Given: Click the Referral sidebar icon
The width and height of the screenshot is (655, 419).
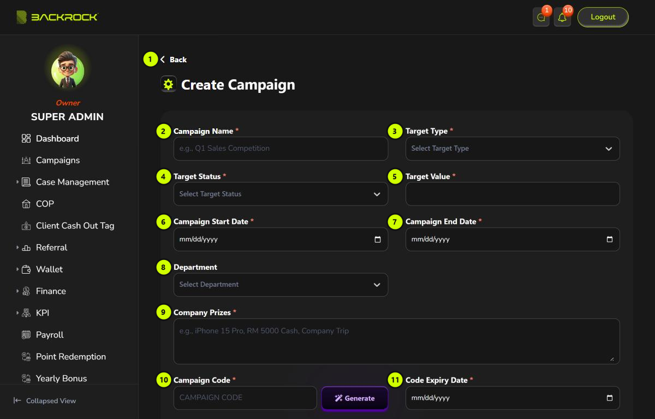Looking at the screenshot, I should pyautogui.click(x=26, y=248).
